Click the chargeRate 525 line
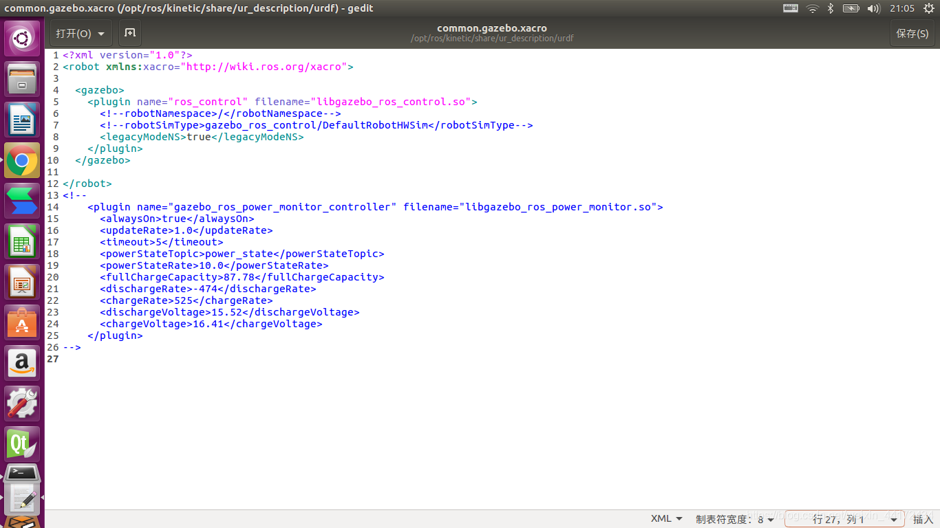 186,300
